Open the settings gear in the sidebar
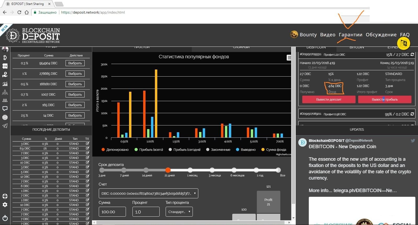The image size is (418, 225). pyautogui.click(x=5, y=205)
